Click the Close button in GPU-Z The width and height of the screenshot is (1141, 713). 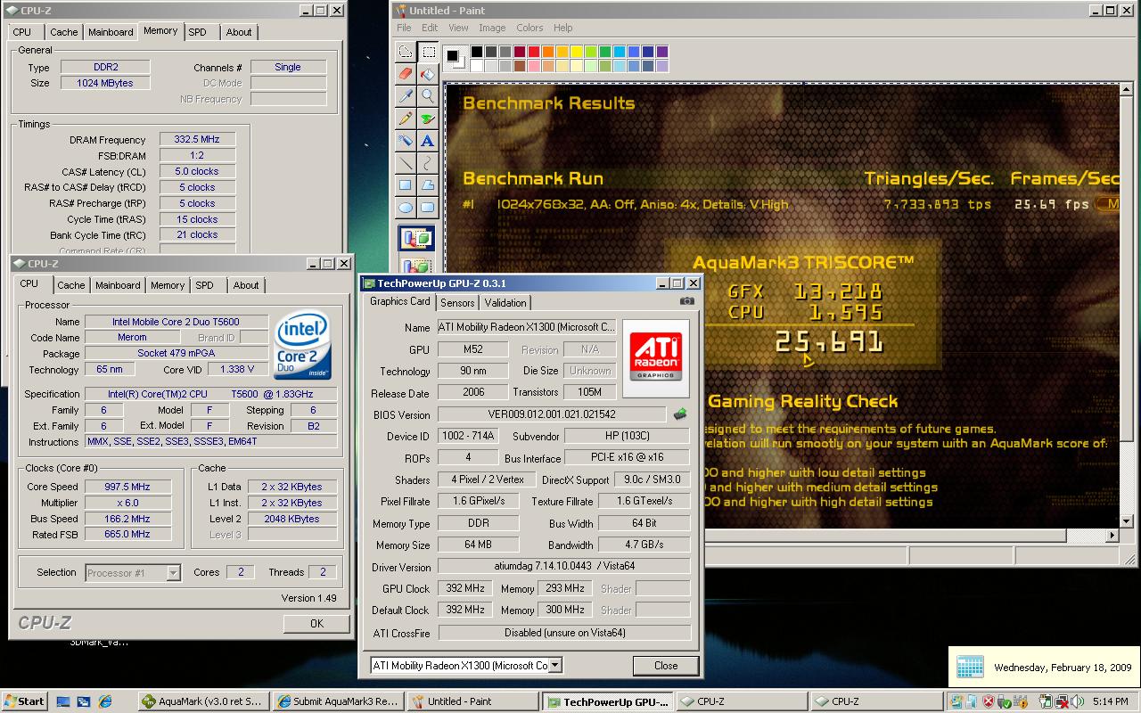pos(666,666)
